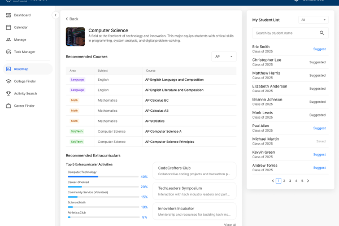Suggest major to Andrew Torres
339x226 pixels.
tap(319, 168)
